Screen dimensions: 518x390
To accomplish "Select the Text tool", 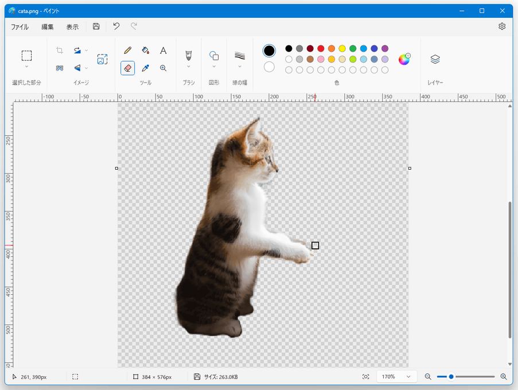I will coord(163,50).
